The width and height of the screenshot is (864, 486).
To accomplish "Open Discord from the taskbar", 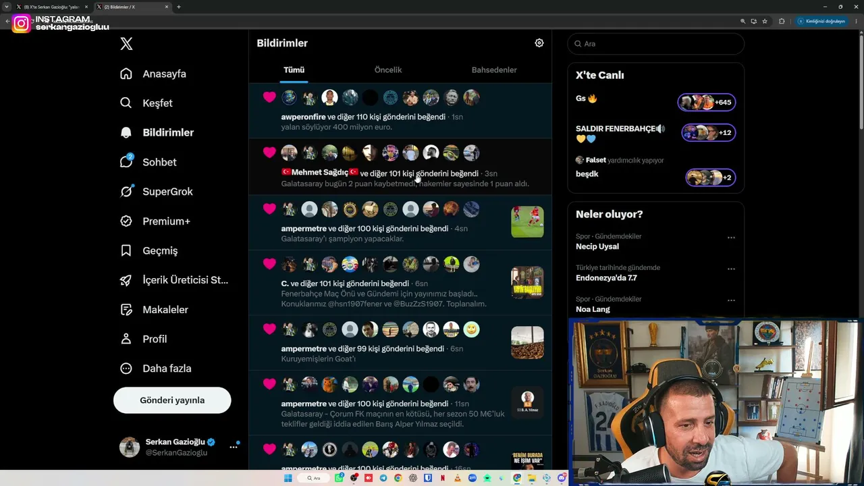I will (561, 478).
